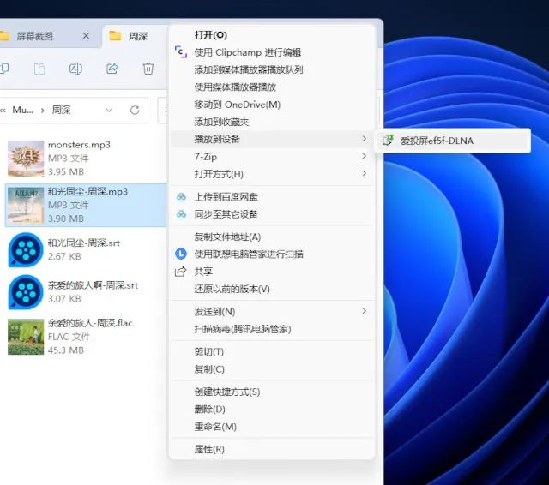
Task: Click the Mu... breadcrumb in address bar
Action: coord(24,110)
